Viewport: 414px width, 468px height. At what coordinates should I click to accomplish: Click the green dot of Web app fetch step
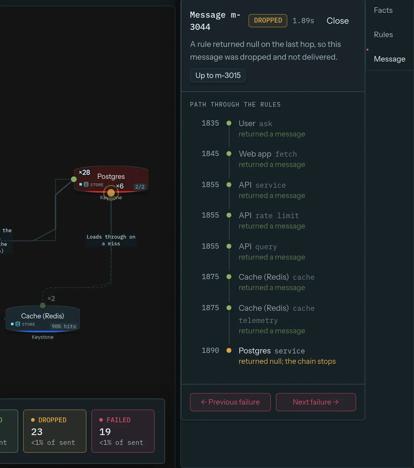(229, 154)
